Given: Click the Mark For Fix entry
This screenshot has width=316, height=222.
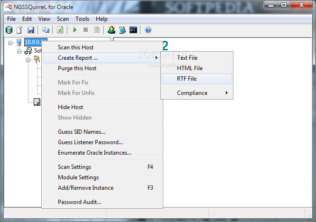Looking at the screenshot, I should [x=102, y=83].
